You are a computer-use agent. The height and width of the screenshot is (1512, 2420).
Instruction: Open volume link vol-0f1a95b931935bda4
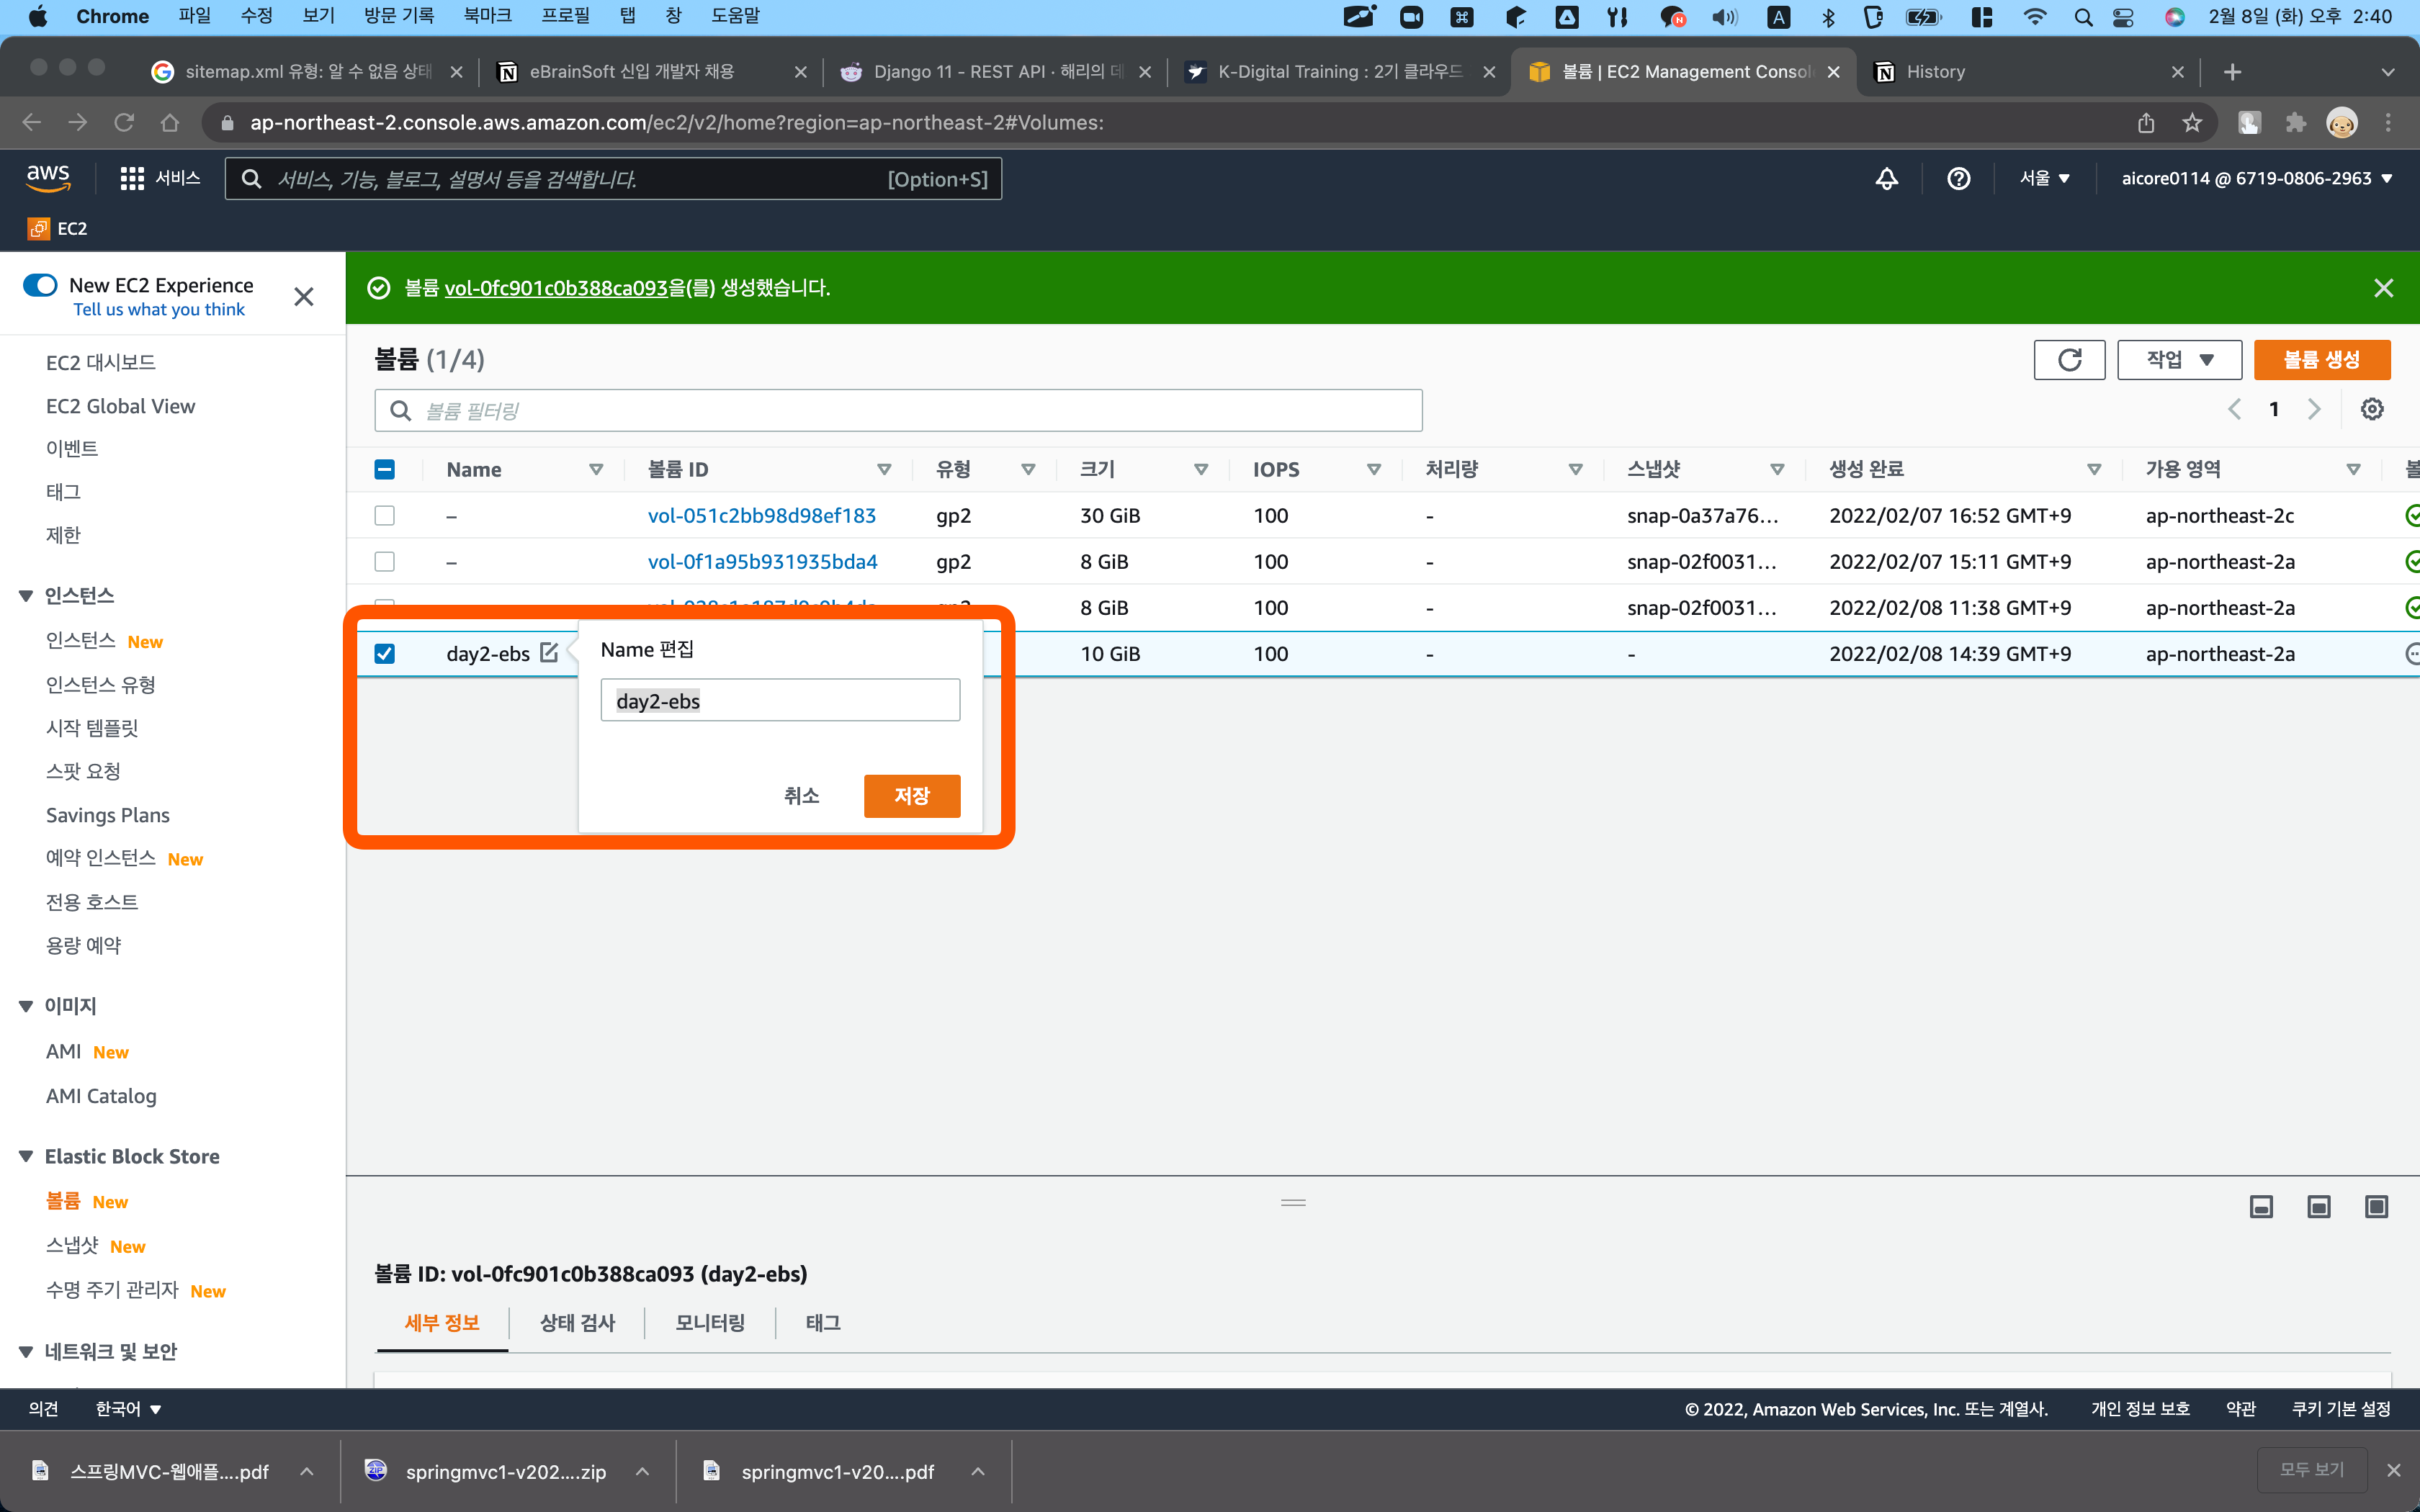762,561
